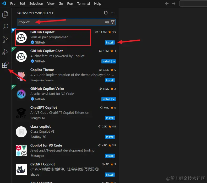The image size is (207, 183).
Task: Open the File menu
Action: click(x=13, y=4)
